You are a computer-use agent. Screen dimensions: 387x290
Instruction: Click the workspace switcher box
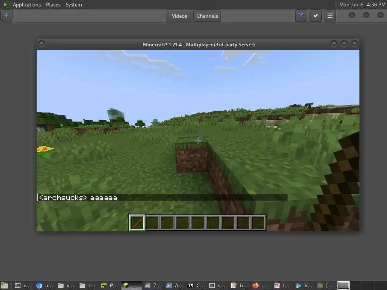pyautogui.click(x=343, y=285)
